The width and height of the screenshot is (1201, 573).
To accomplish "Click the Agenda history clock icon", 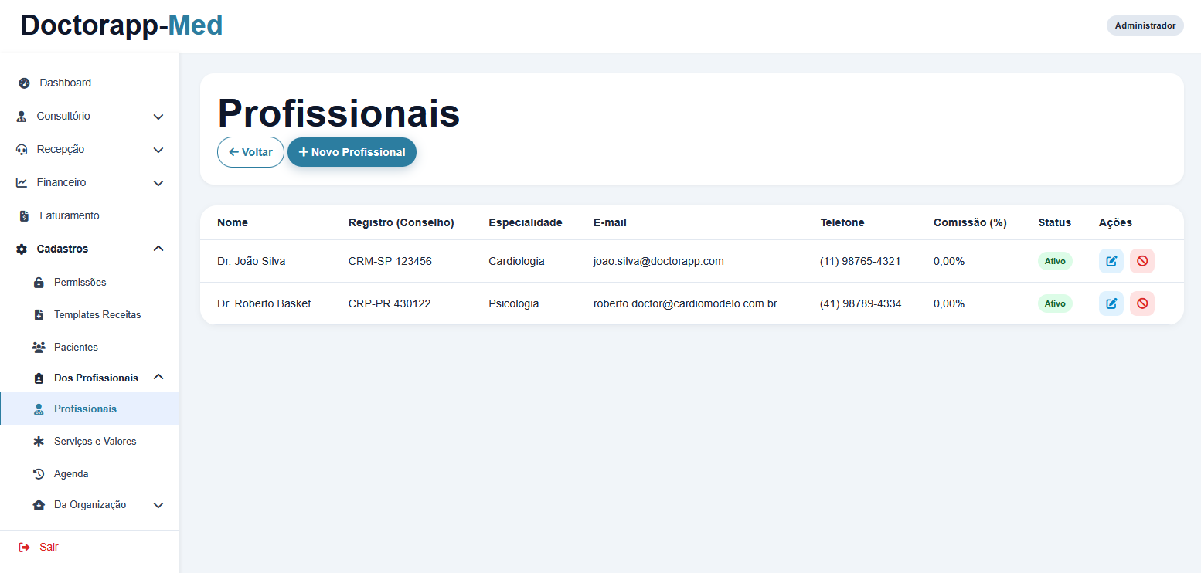I will click(39, 474).
